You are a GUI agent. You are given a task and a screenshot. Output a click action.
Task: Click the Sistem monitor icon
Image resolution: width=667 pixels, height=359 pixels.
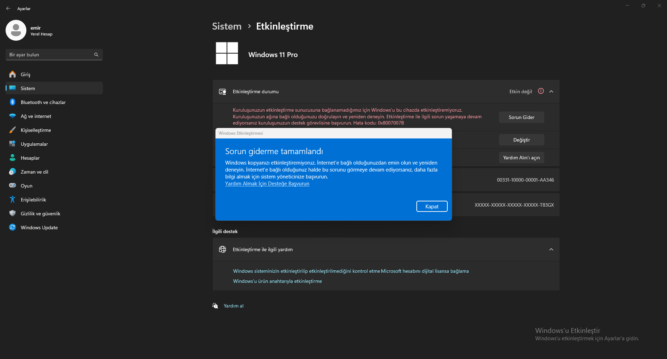tap(13, 88)
